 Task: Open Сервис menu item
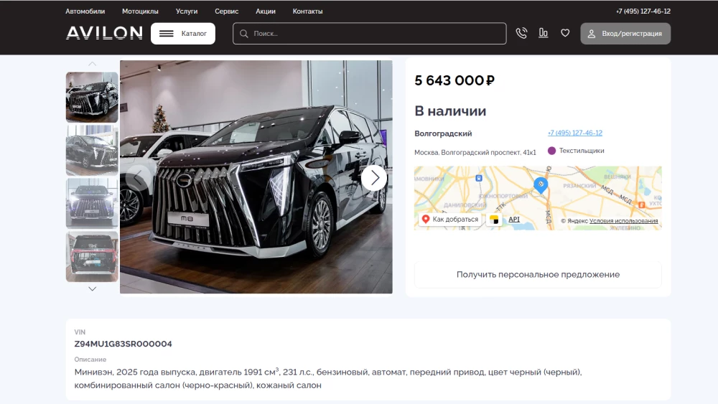click(227, 11)
